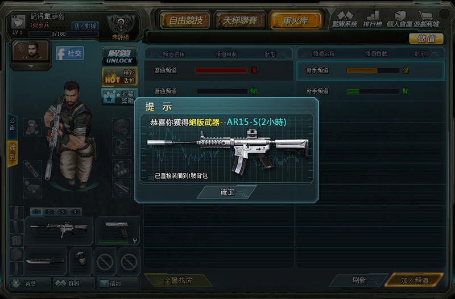Select backpack slot number 3

62,212
